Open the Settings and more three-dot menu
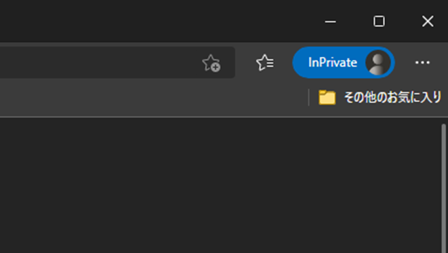The height and width of the screenshot is (253, 448). [422, 62]
